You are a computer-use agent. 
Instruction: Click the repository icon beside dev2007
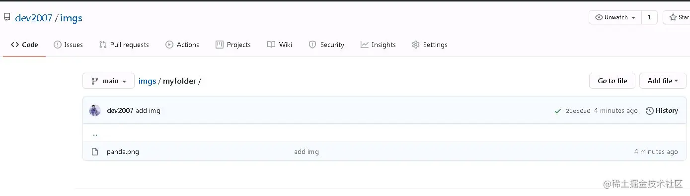click(7, 17)
